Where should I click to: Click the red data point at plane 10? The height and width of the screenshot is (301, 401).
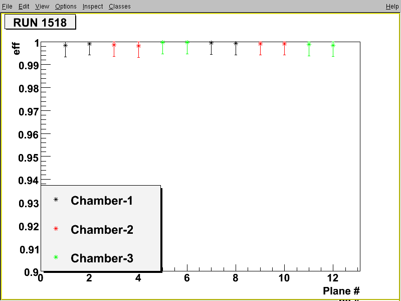pyautogui.click(x=284, y=44)
